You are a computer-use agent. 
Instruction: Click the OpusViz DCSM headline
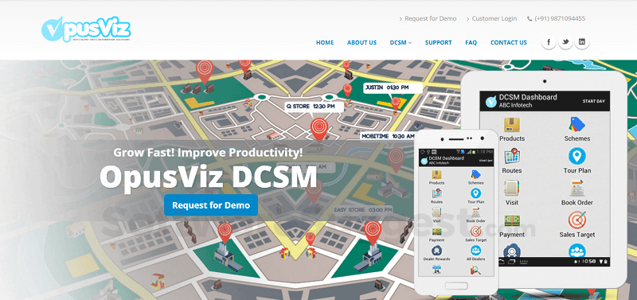(x=208, y=177)
